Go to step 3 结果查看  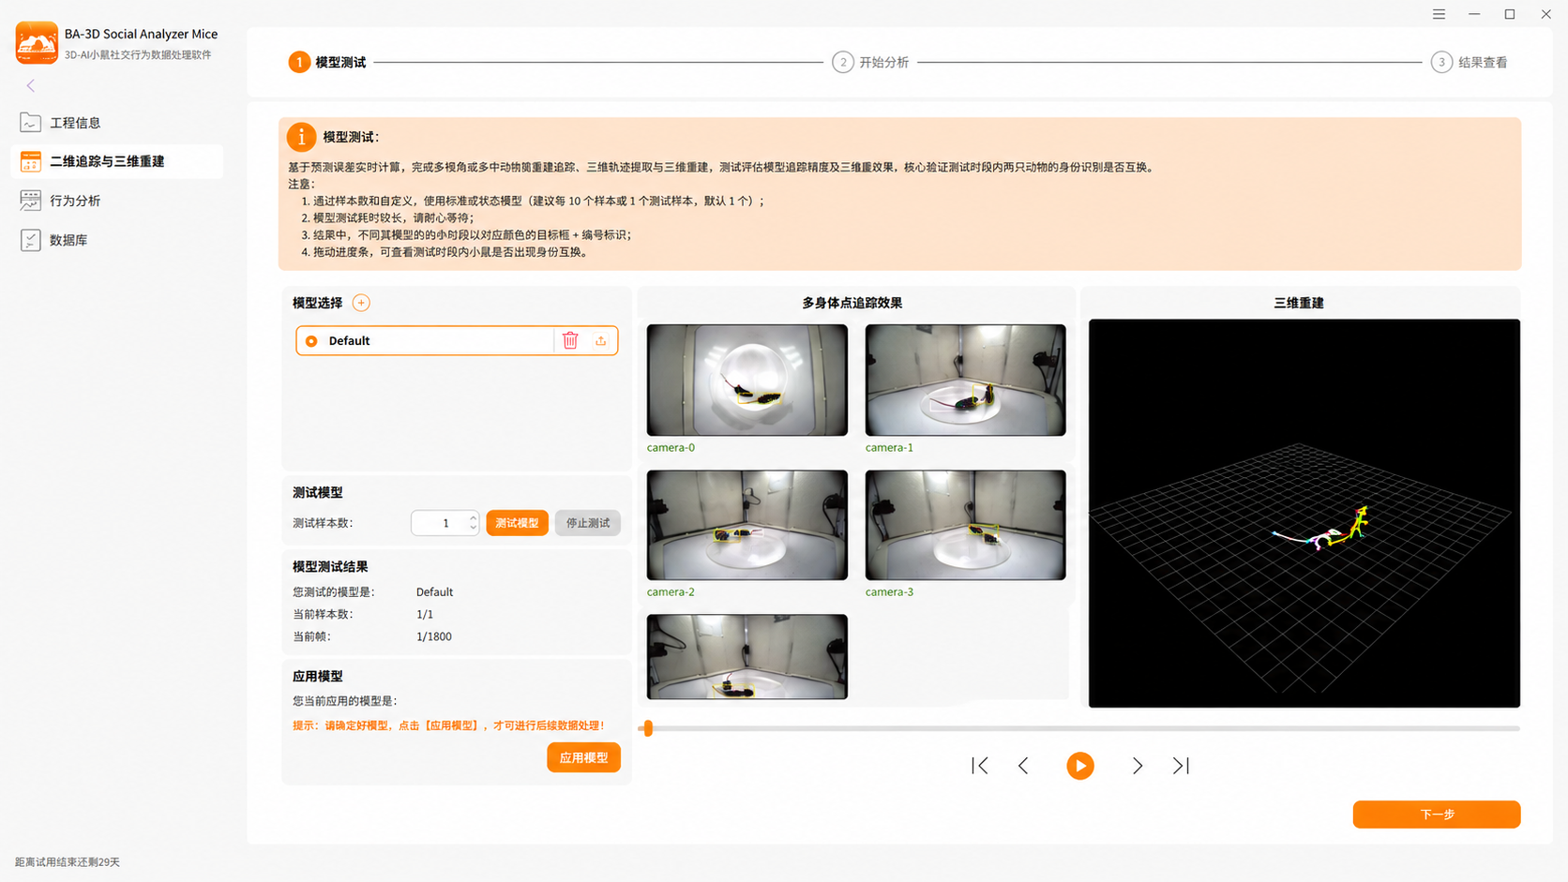click(1470, 62)
